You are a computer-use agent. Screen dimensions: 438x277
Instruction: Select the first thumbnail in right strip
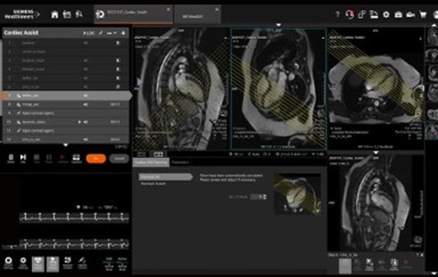(x=432, y=37)
